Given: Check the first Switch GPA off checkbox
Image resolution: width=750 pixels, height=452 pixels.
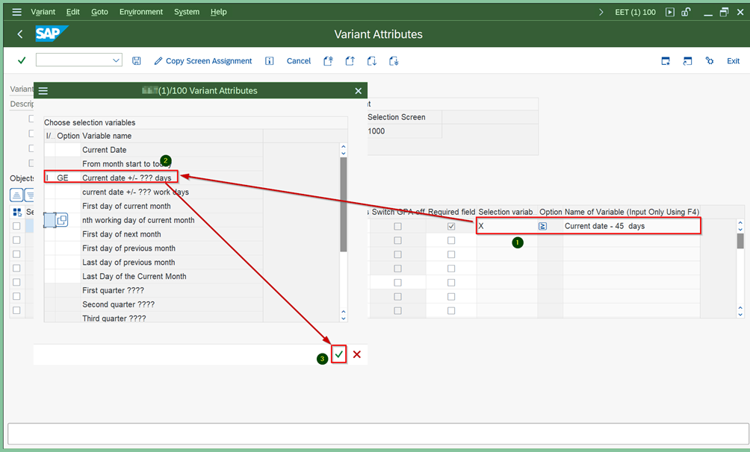Looking at the screenshot, I should (397, 226).
